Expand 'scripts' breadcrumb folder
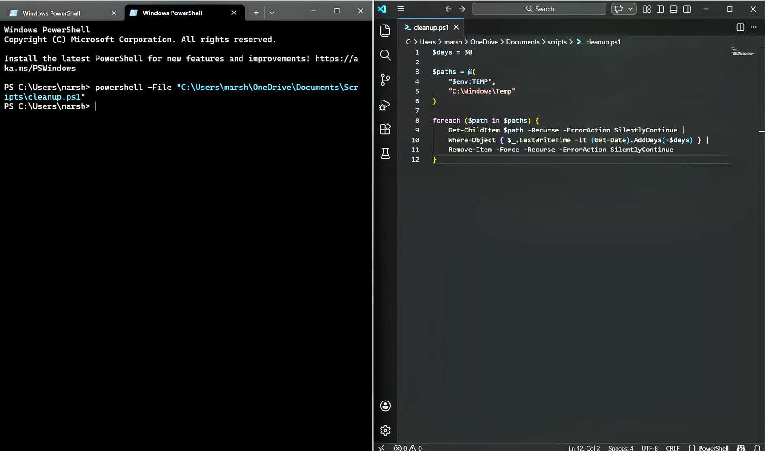Screen dimensions: 765x451 (557, 42)
